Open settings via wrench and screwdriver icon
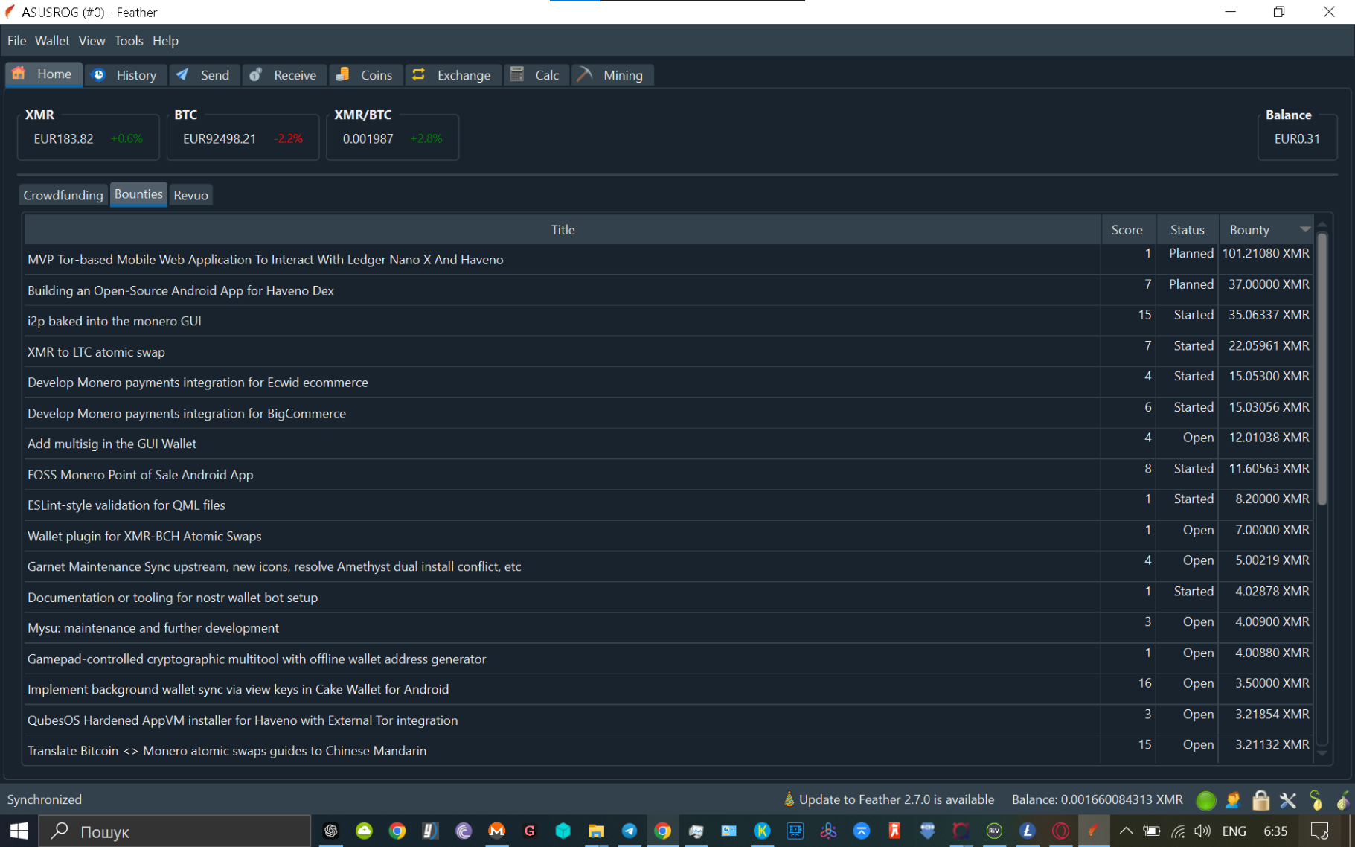The width and height of the screenshot is (1355, 847). pyautogui.click(x=1288, y=800)
